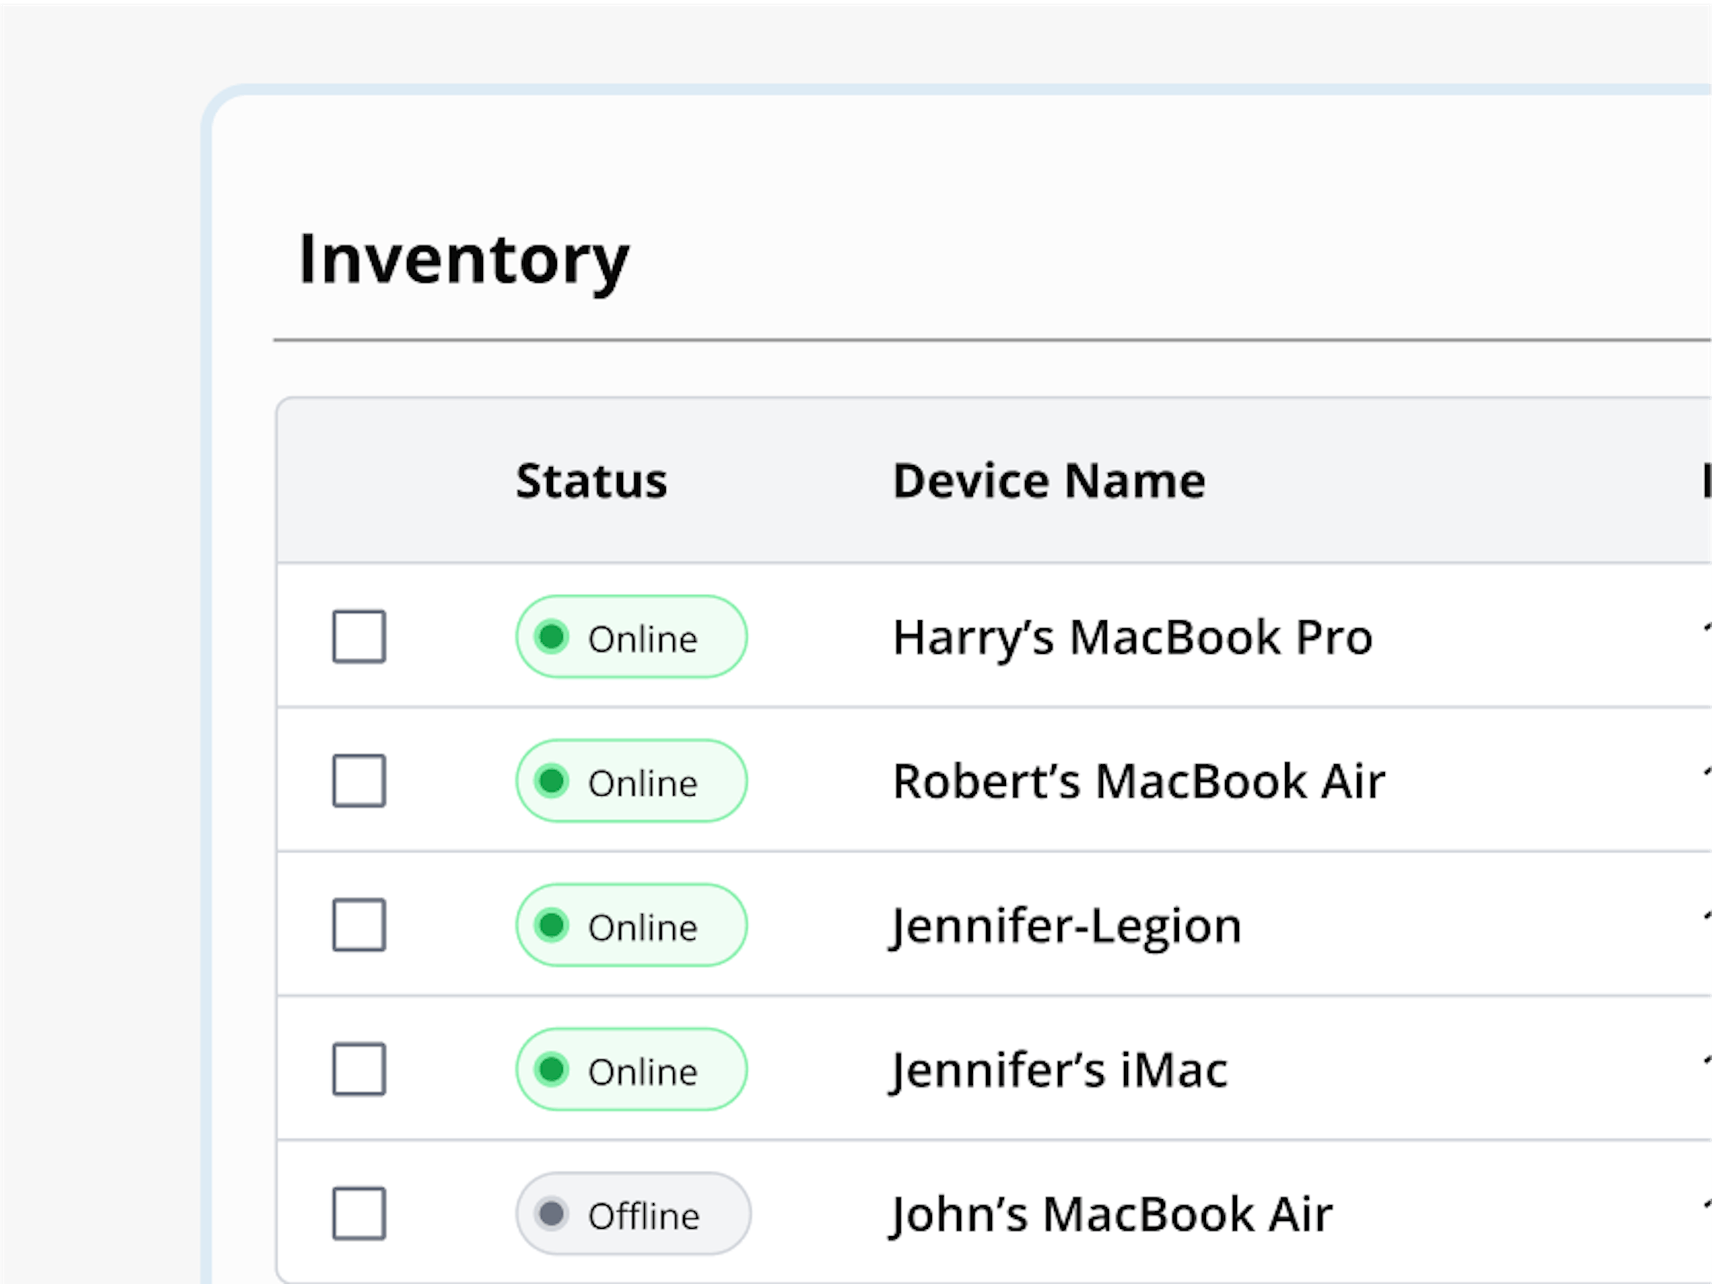This screenshot has width=1712, height=1284.
Task: Click Online status badge for Jennifer-Legion
Action: click(632, 924)
